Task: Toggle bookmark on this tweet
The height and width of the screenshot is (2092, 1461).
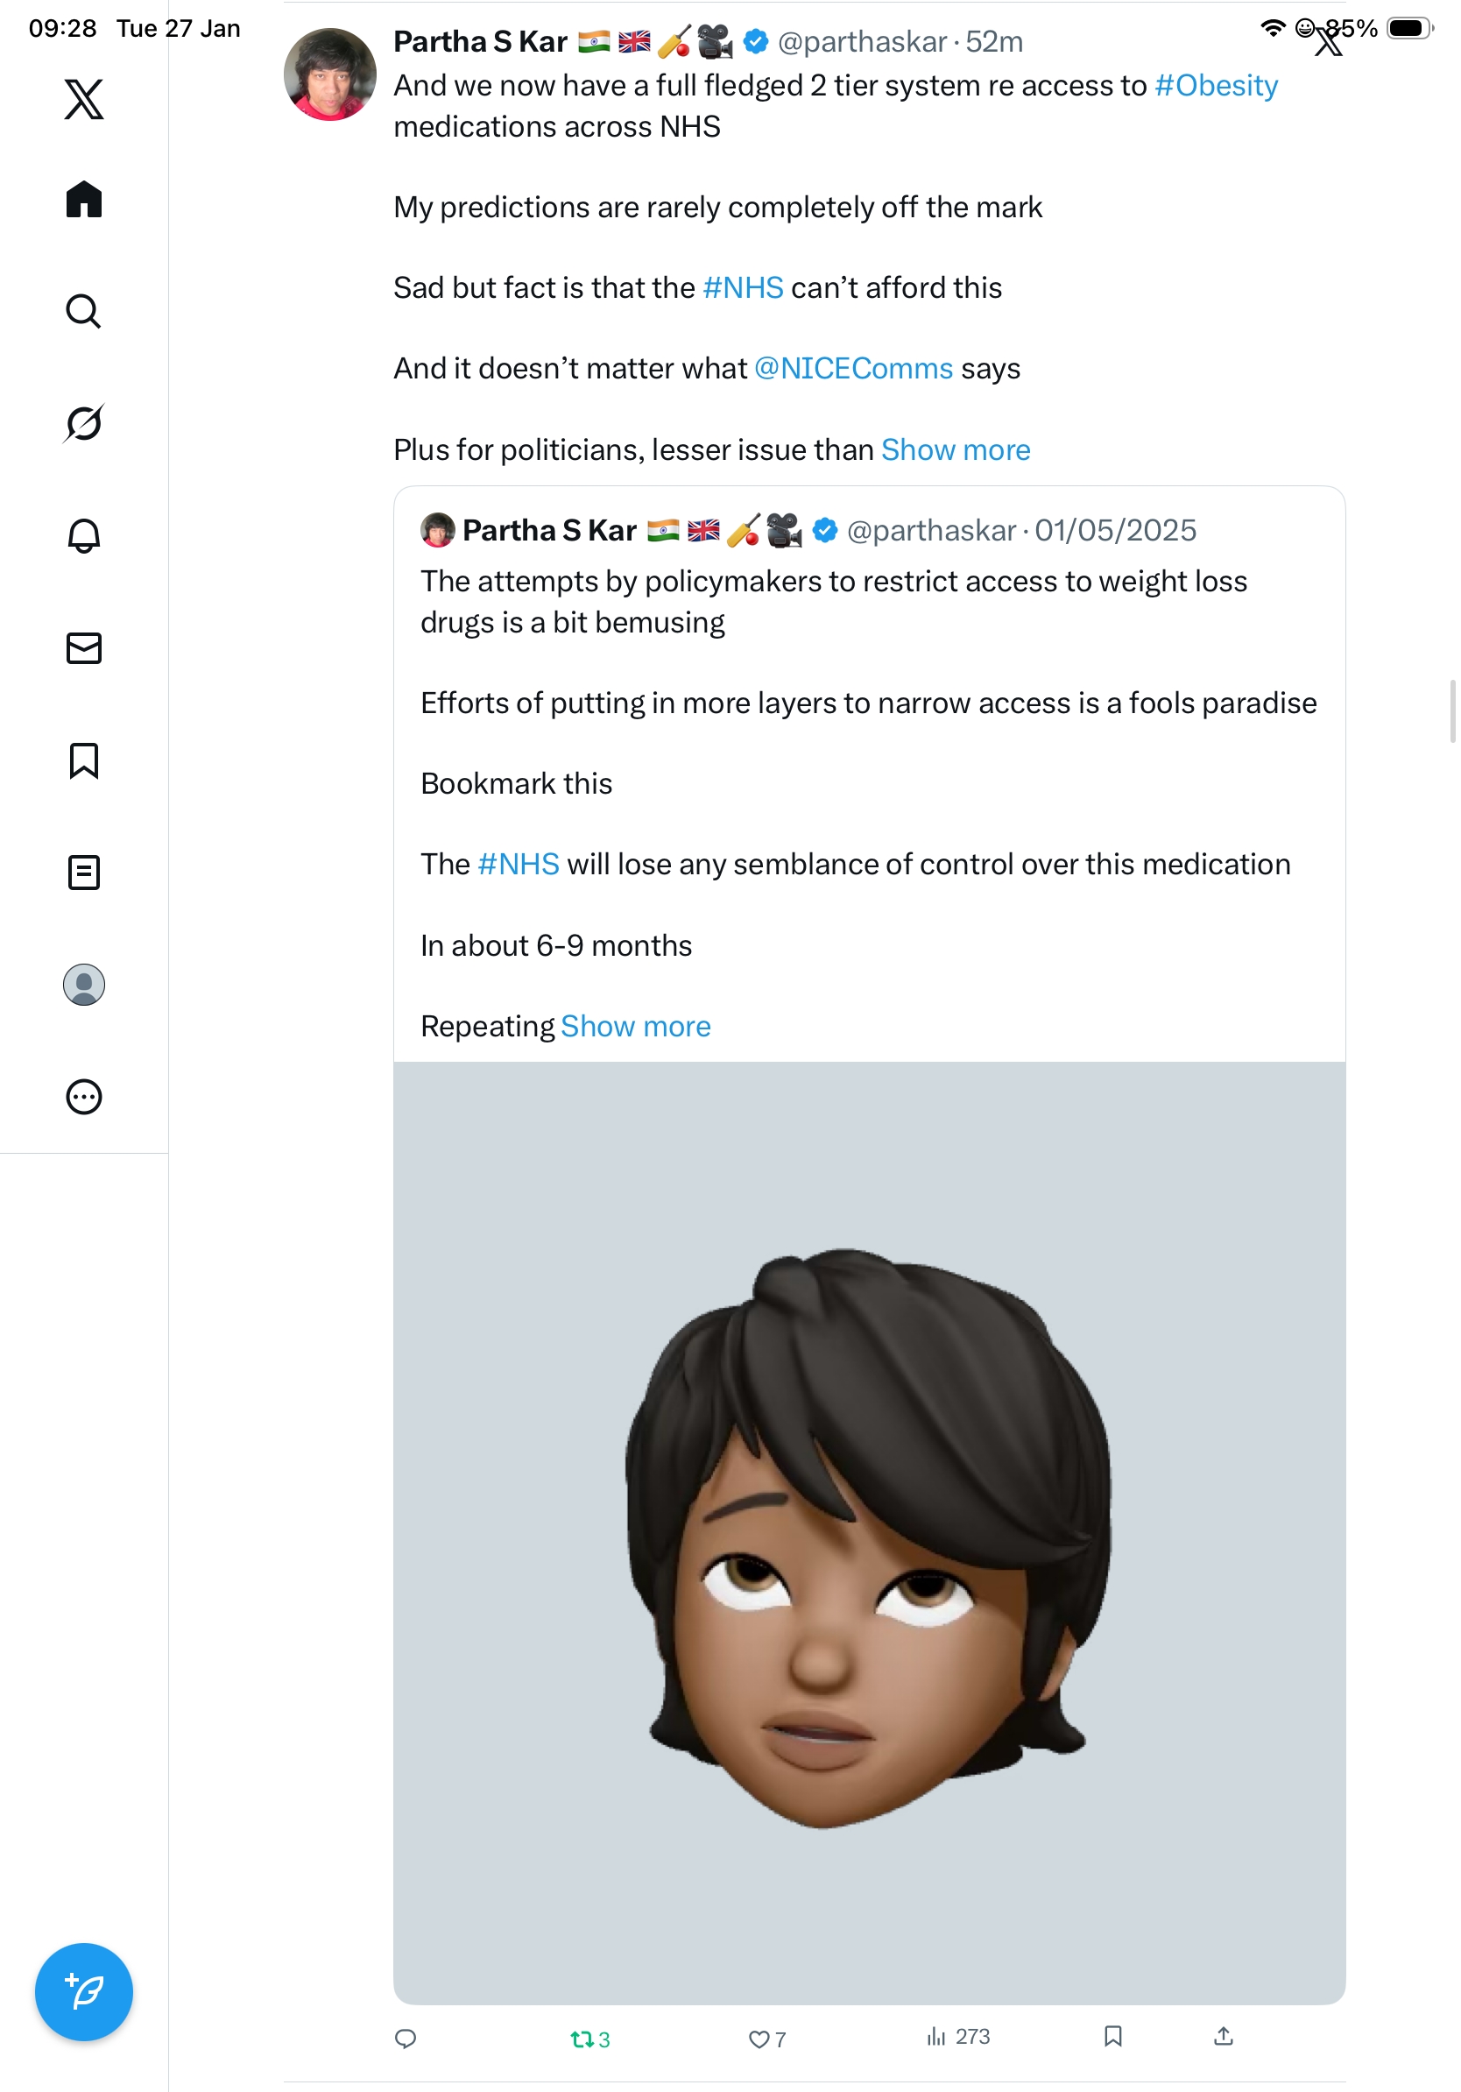Action: [x=1112, y=2037]
